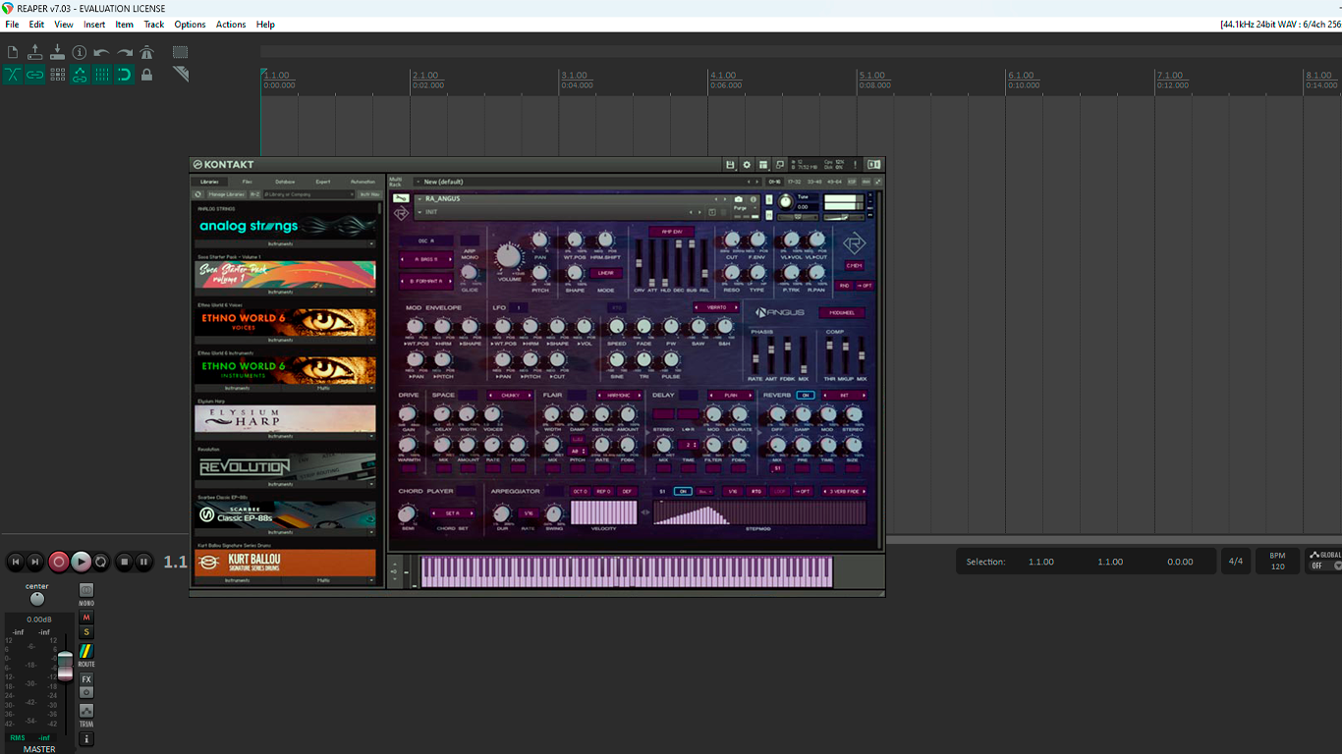This screenshot has height=754, width=1342.
Task: Open the Elysium Harp library banner
Action: click(285, 419)
